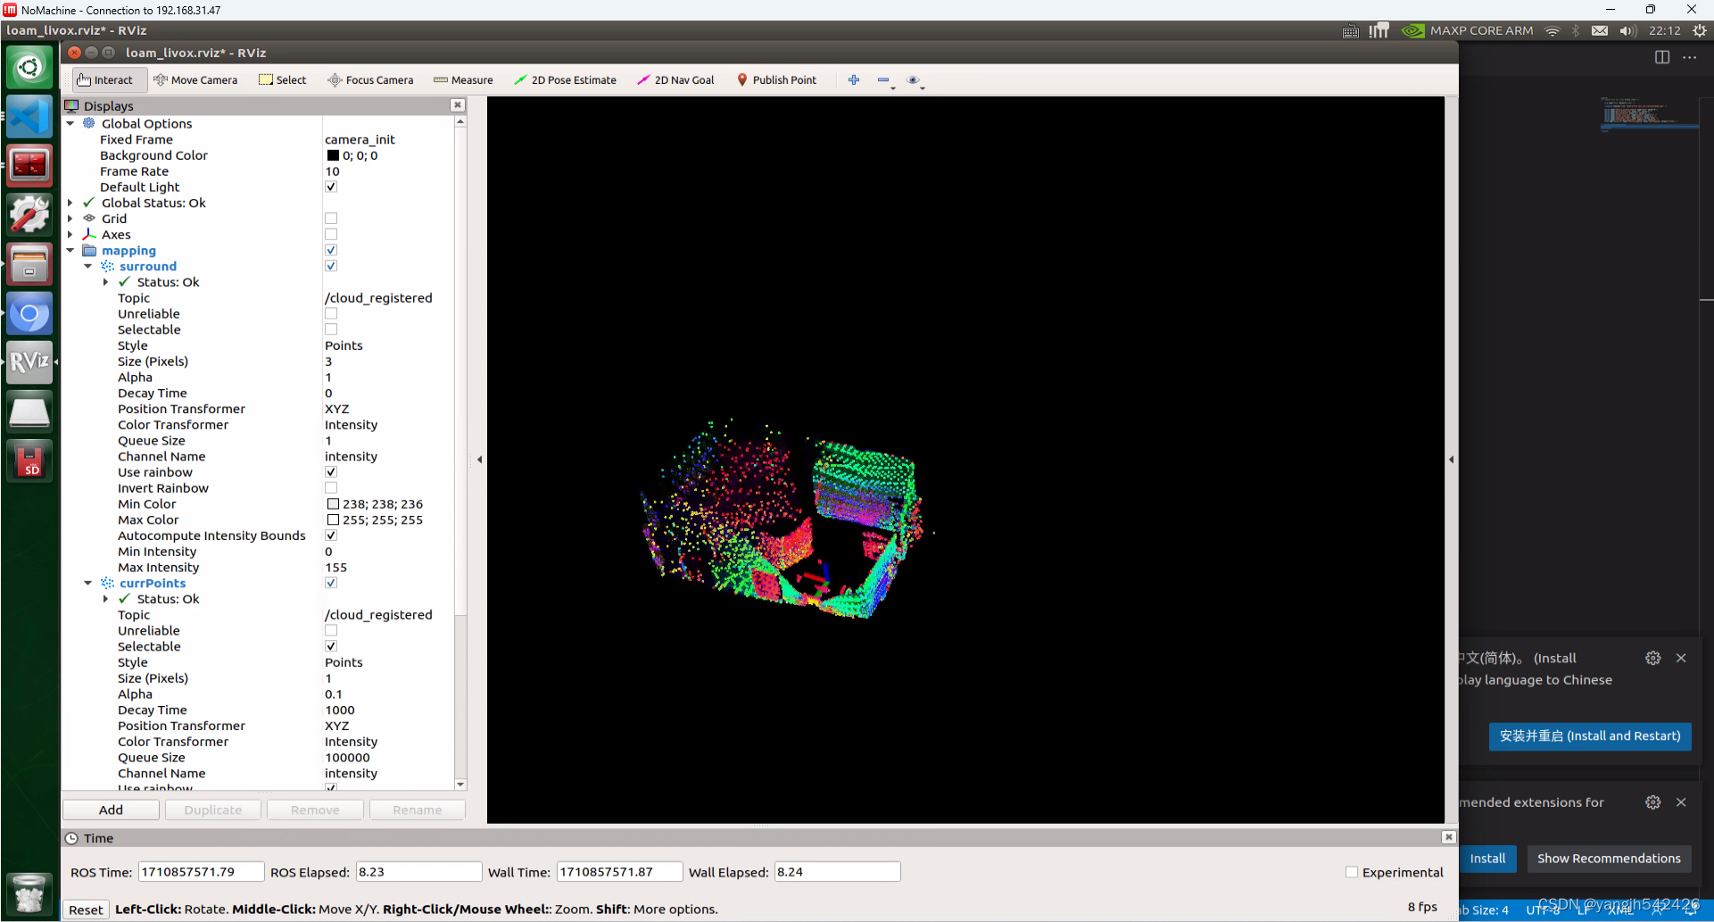Activate the 2D Pose Estimate tool
This screenshot has height=922, width=1714.
pyautogui.click(x=565, y=80)
